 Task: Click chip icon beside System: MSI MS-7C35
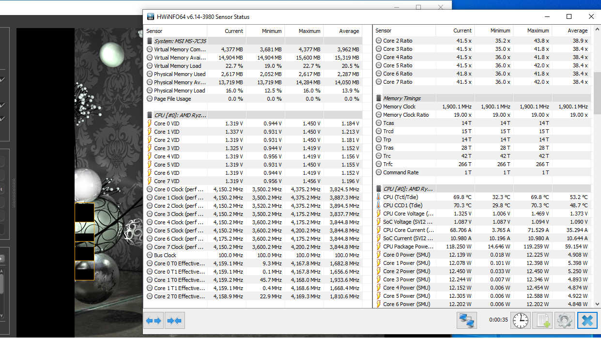click(150, 41)
